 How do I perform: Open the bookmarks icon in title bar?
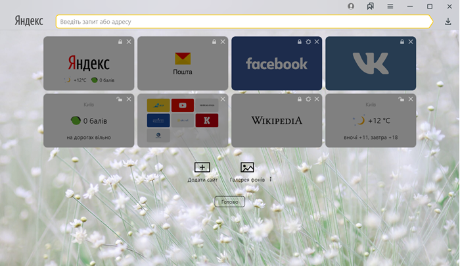click(371, 6)
